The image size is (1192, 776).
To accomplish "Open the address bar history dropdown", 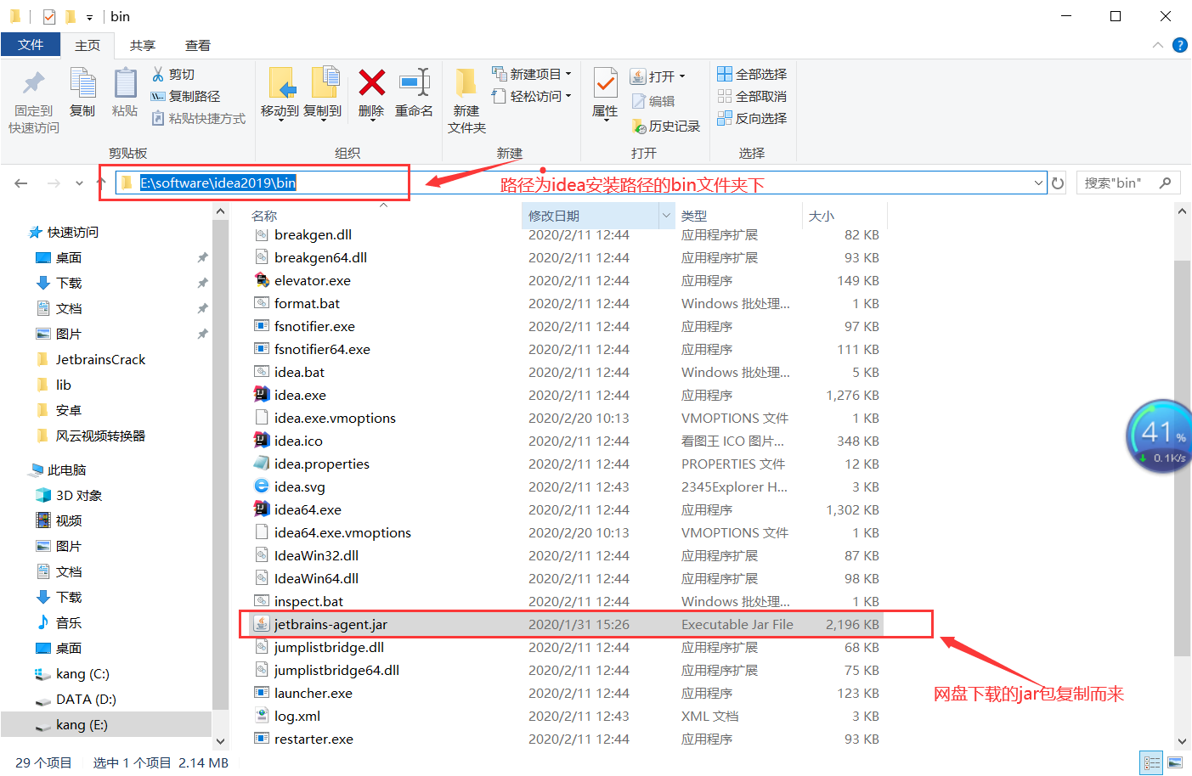I will pos(1038,183).
